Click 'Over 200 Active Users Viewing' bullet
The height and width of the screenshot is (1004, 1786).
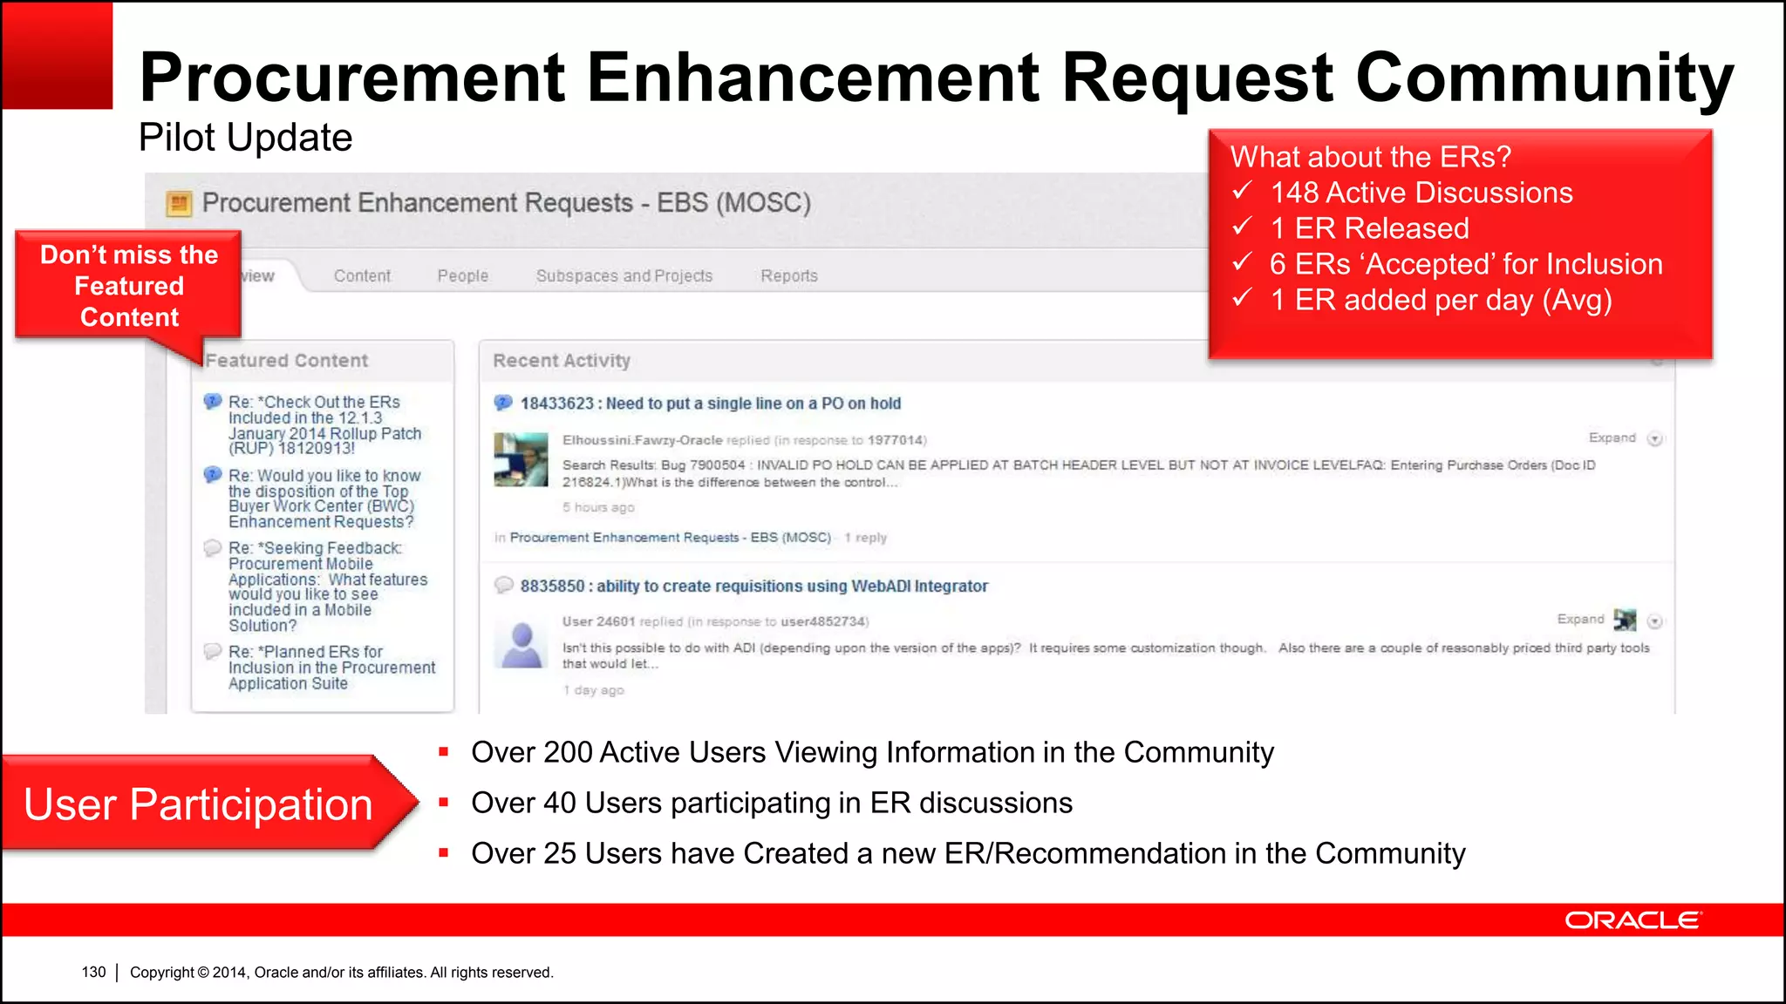[x=872, y=752]
